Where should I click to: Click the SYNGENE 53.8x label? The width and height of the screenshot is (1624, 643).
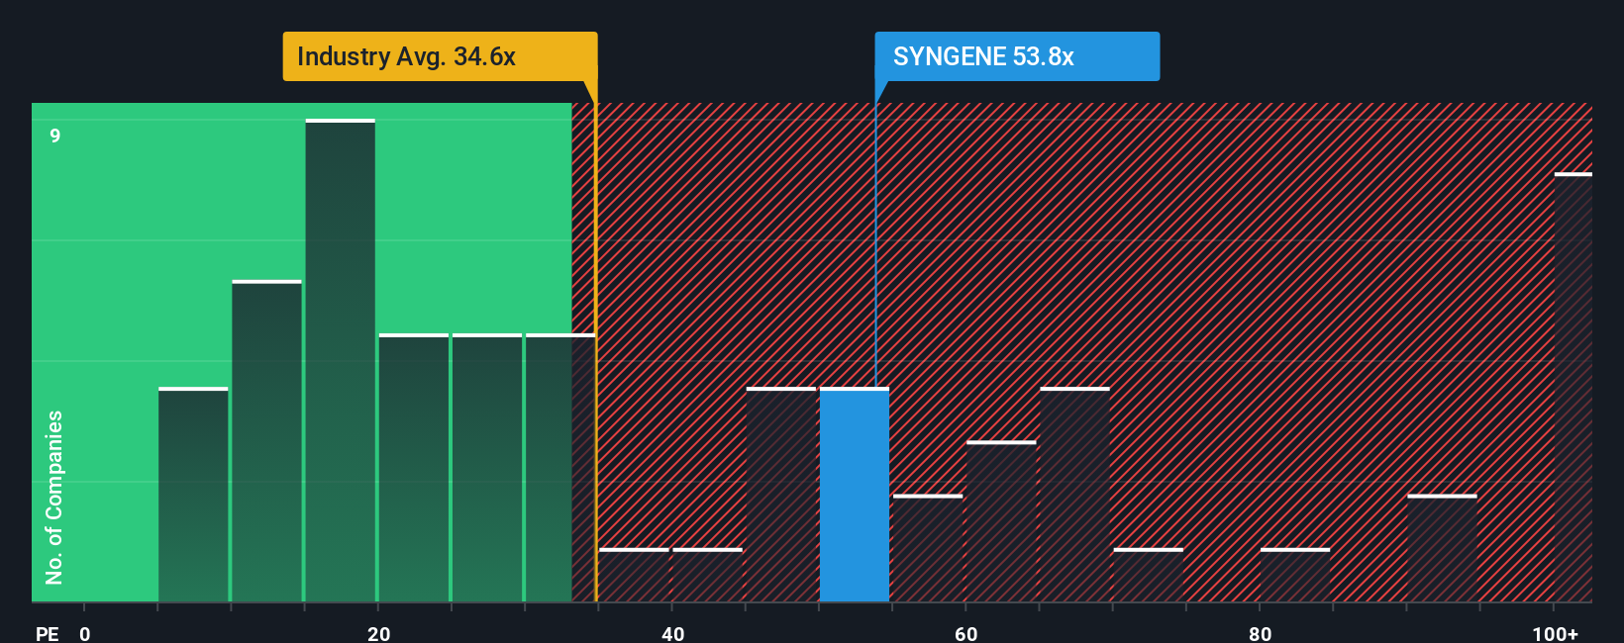tap(1017, 56)
